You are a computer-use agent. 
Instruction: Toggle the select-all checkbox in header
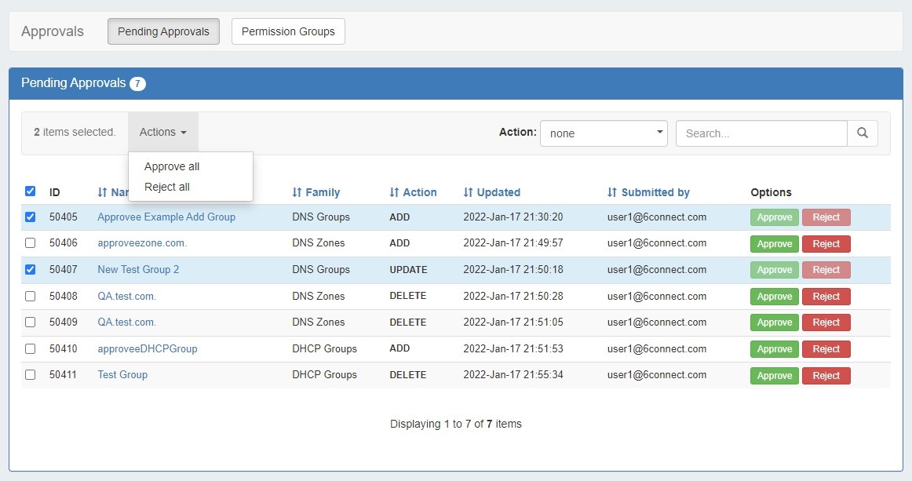[30, 191]
